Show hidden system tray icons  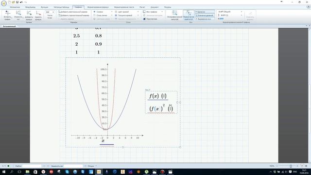tap(271, 172)
